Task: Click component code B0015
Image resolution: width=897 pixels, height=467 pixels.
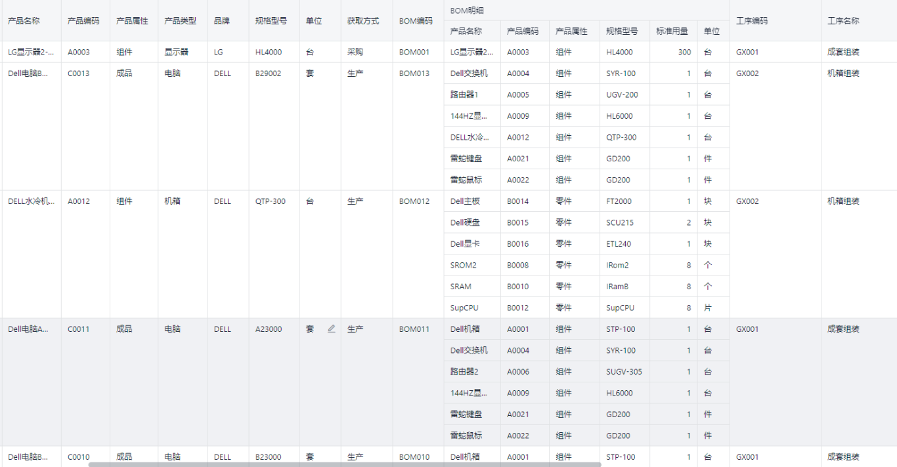Action: (x=517, y=222)
